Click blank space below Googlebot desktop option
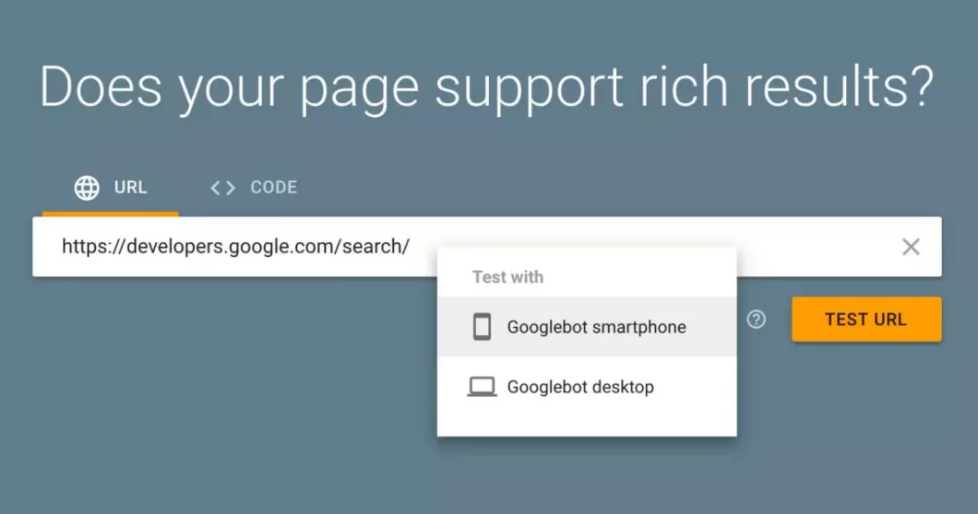Viewport: 978px width, 514px height. click(587, 426)
